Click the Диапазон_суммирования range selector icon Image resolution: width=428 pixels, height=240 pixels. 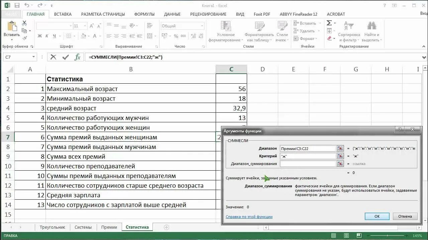pyautogui.click(x=340, y=164)
